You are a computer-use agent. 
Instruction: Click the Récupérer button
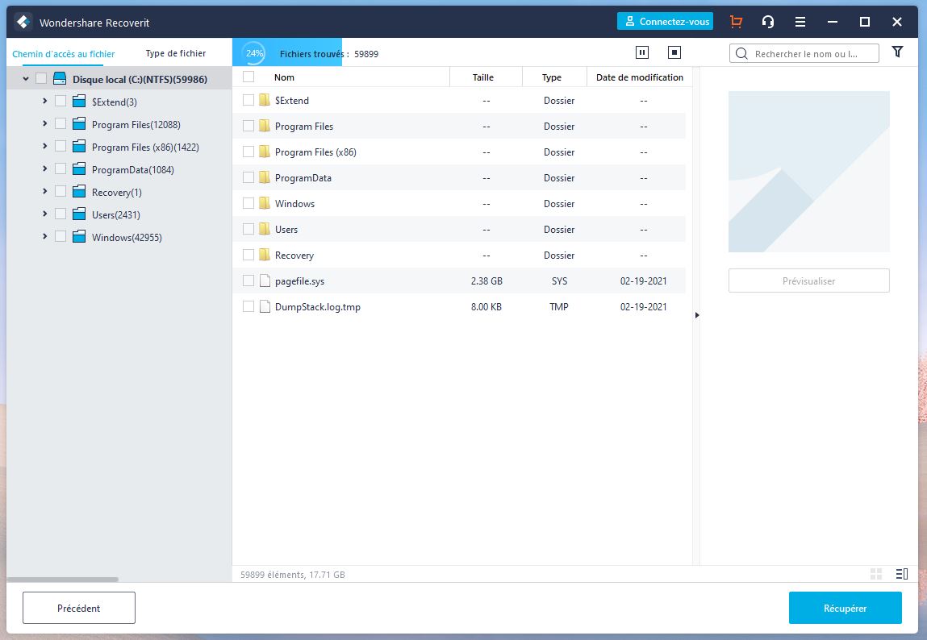(845, 608)
